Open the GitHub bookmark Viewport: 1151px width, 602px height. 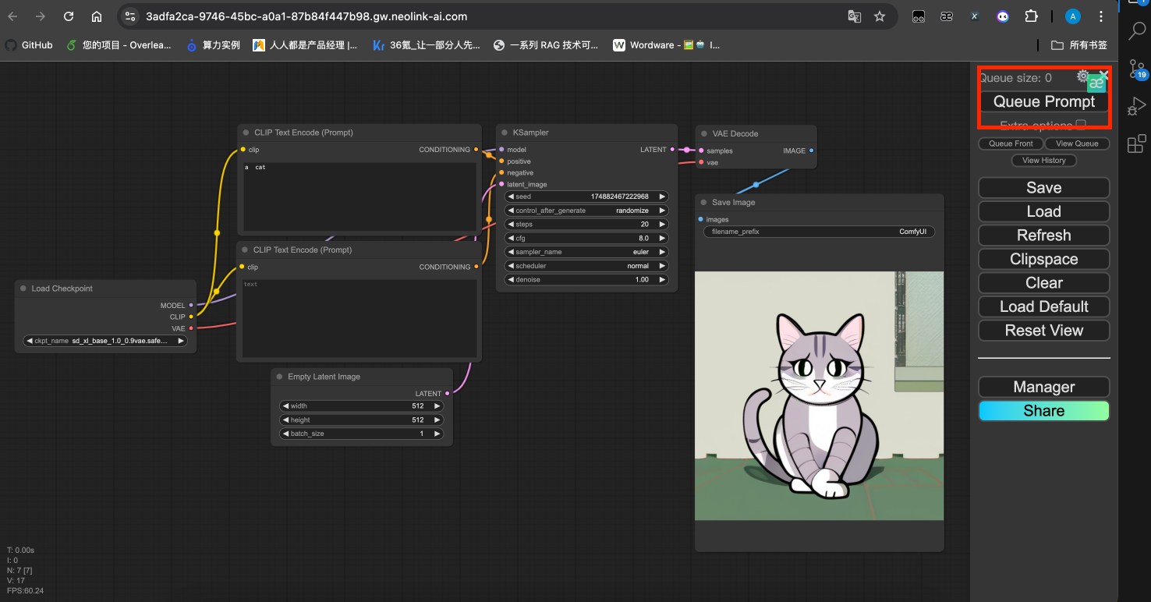point(29,45)
